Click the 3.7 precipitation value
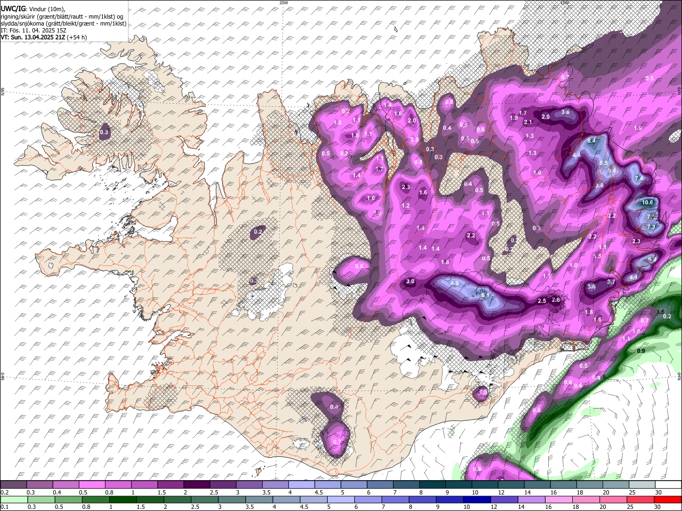The width and height of the screenshot is (682, 511). [x=611, y=282]
